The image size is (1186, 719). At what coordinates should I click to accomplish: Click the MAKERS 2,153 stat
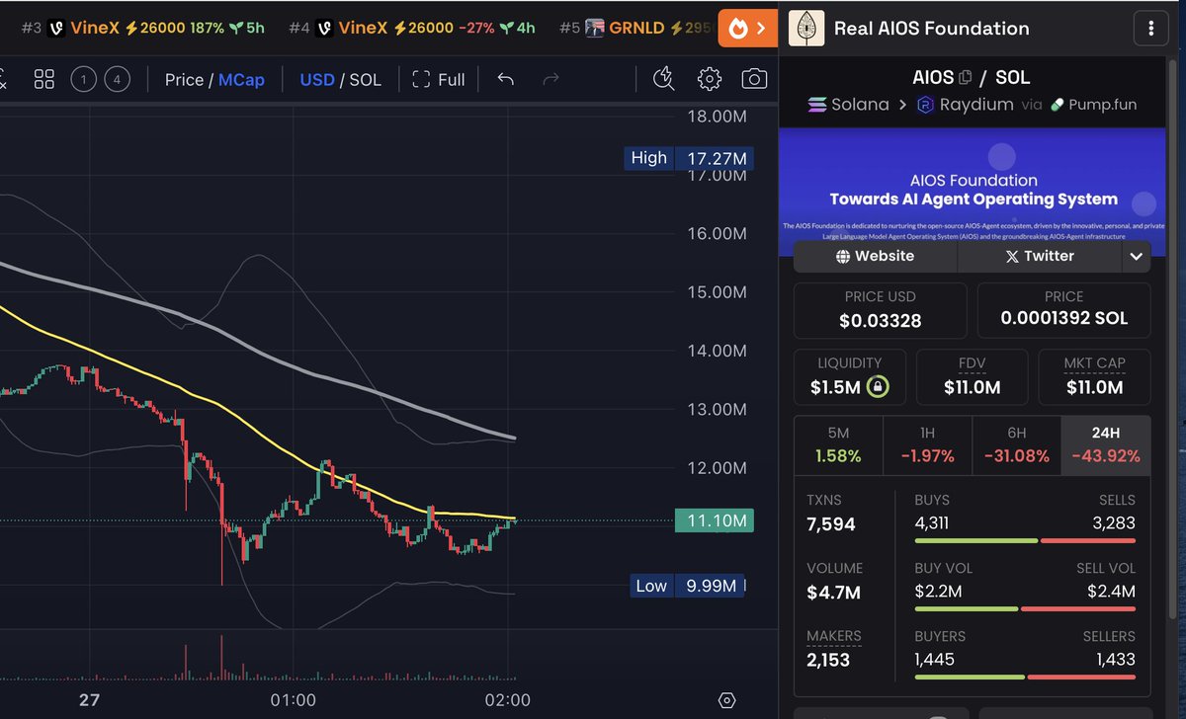(x=834, y=649)
